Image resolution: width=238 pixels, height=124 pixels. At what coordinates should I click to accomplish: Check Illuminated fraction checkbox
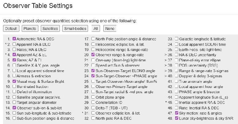tap(14, 86)
